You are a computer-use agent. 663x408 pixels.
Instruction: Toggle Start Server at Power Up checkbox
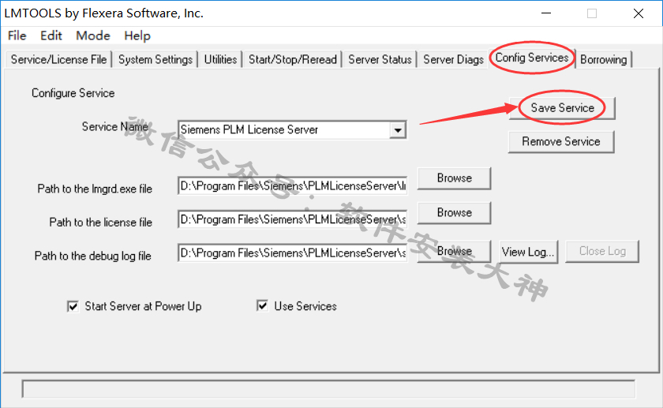pyautogui.click(x=73, y=306)
